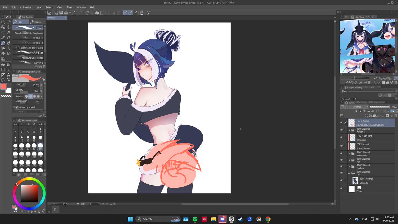
Task: Hide the REALL COOL CENSORSHIP layer
Action: tap(341, 122)
